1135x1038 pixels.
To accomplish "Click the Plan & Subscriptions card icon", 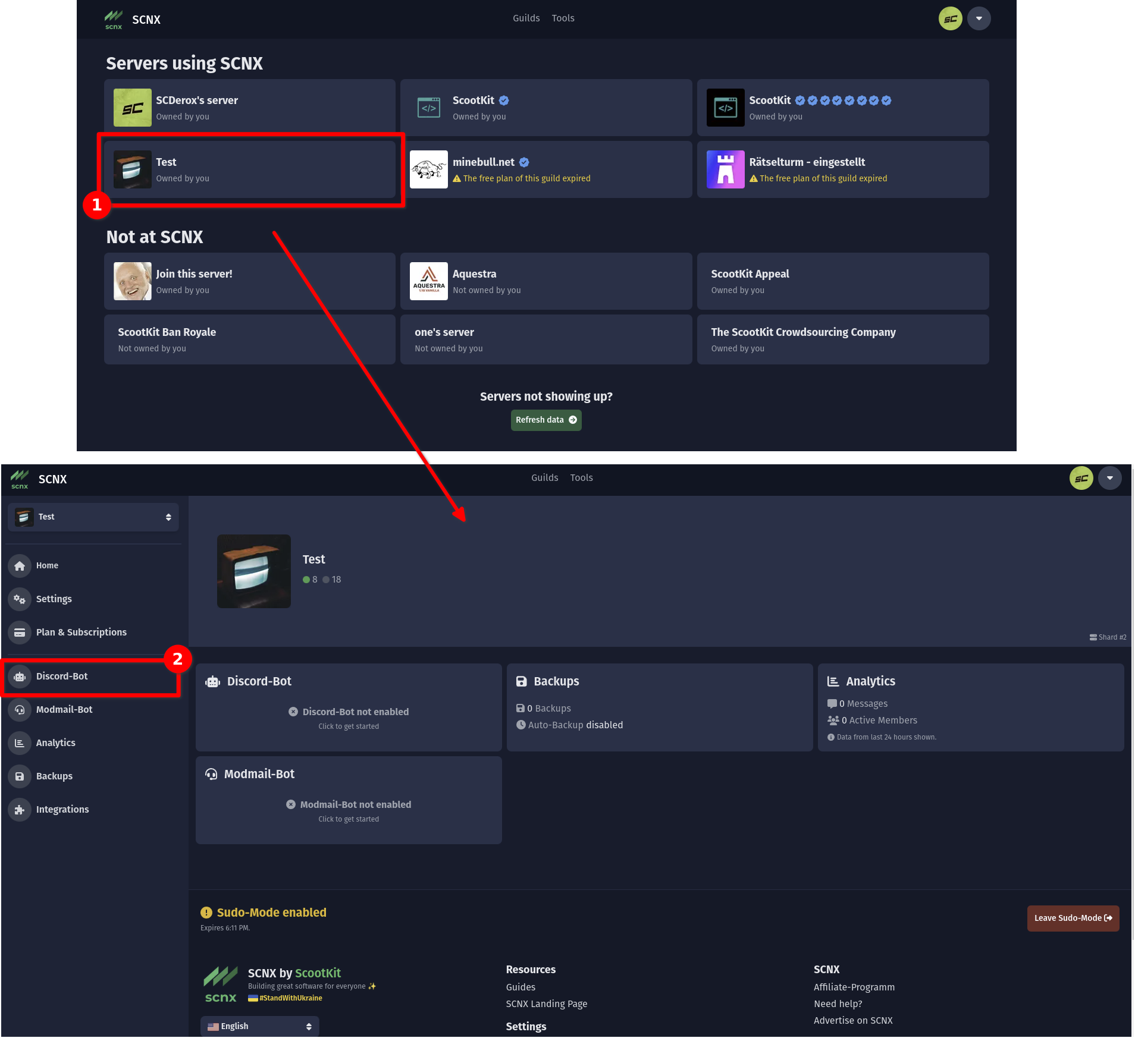I will 20,632.
